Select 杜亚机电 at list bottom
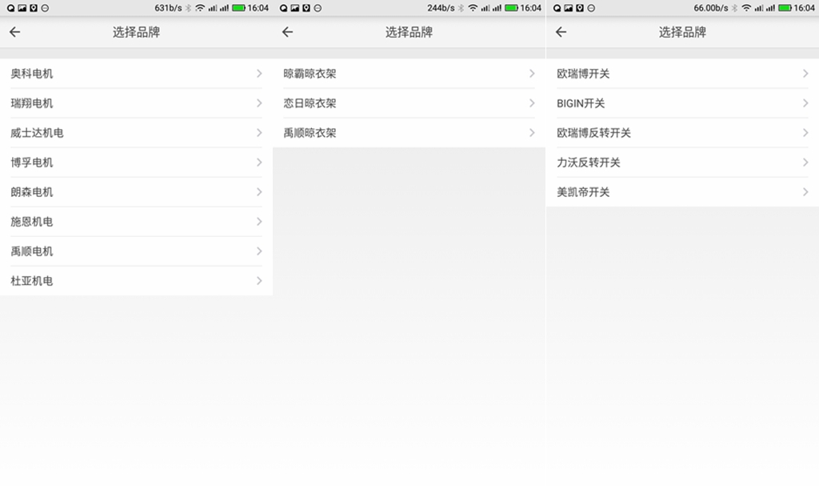819x486 pixels. click(136, 281)
